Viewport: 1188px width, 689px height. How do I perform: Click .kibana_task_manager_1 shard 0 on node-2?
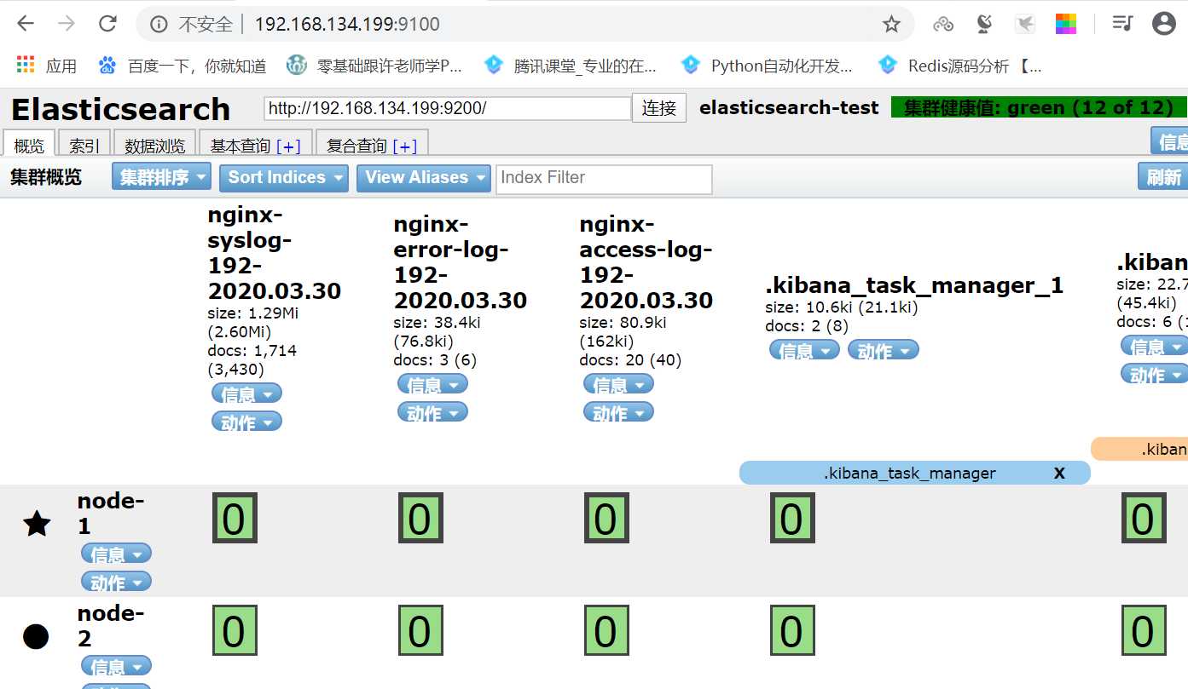pyautogui.click(x=792, y=630)
